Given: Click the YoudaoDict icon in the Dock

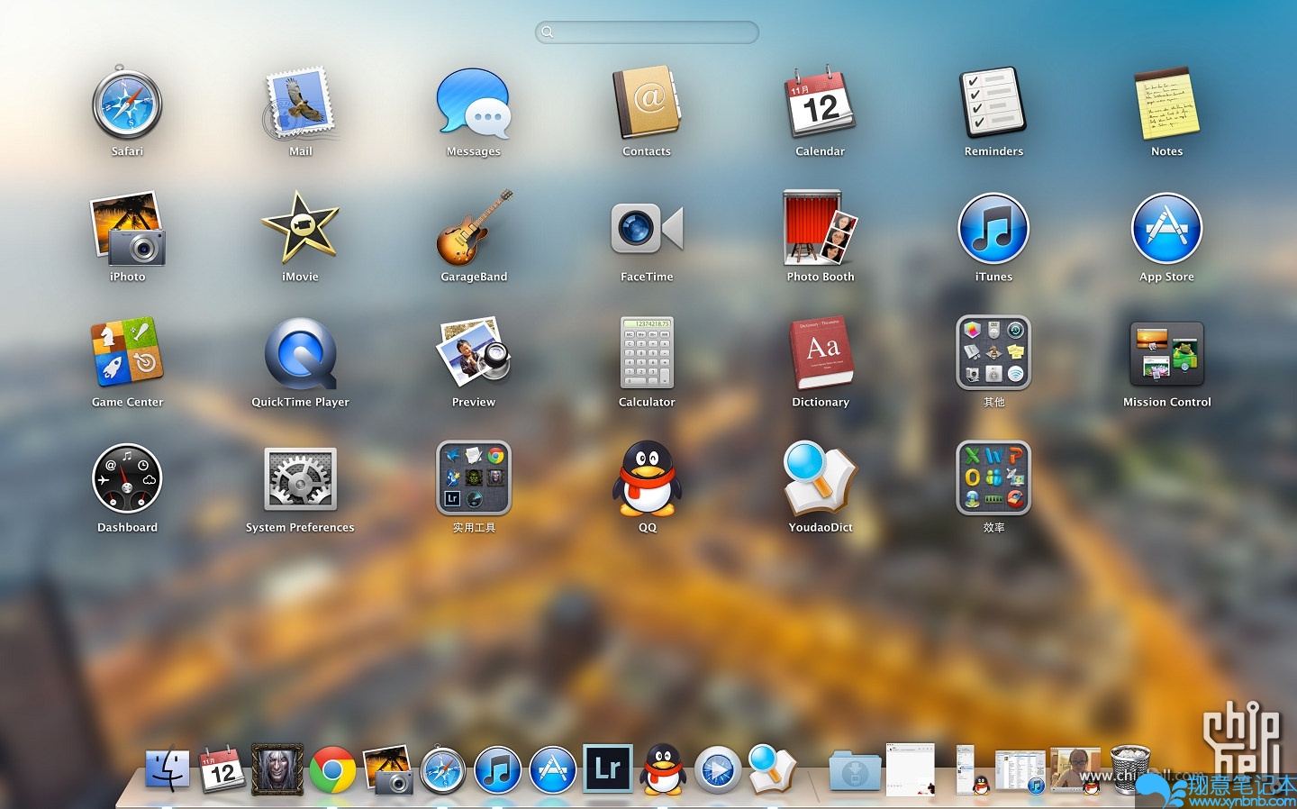Looking at the screenshot, I should tap(773, 770).
